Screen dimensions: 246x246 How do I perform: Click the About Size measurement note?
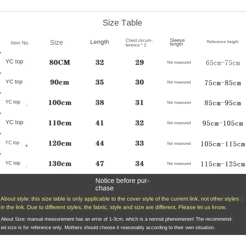117,223
